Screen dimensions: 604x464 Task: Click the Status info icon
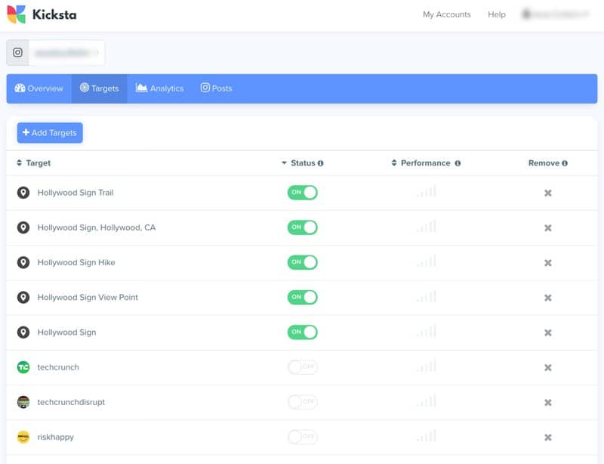click(x=320, y=163)
